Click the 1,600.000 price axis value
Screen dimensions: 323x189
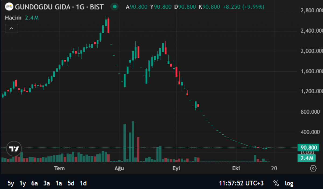(x=311, y=71)
